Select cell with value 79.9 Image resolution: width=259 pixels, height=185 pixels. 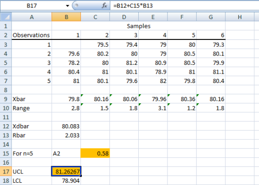click(211, 63)
